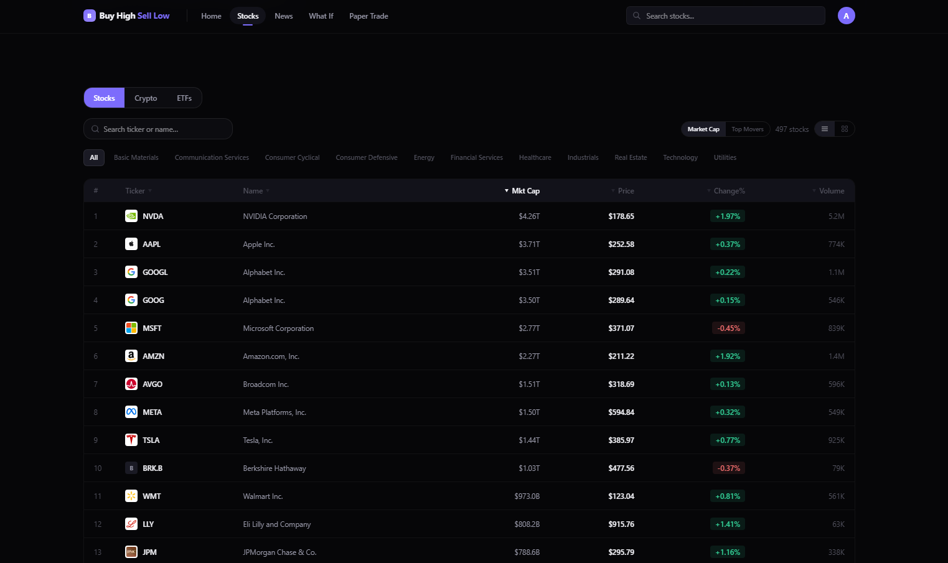Click the Eli Lilly logo icon for LLY
Screen dimensions: 948x563
coord(131,524)
